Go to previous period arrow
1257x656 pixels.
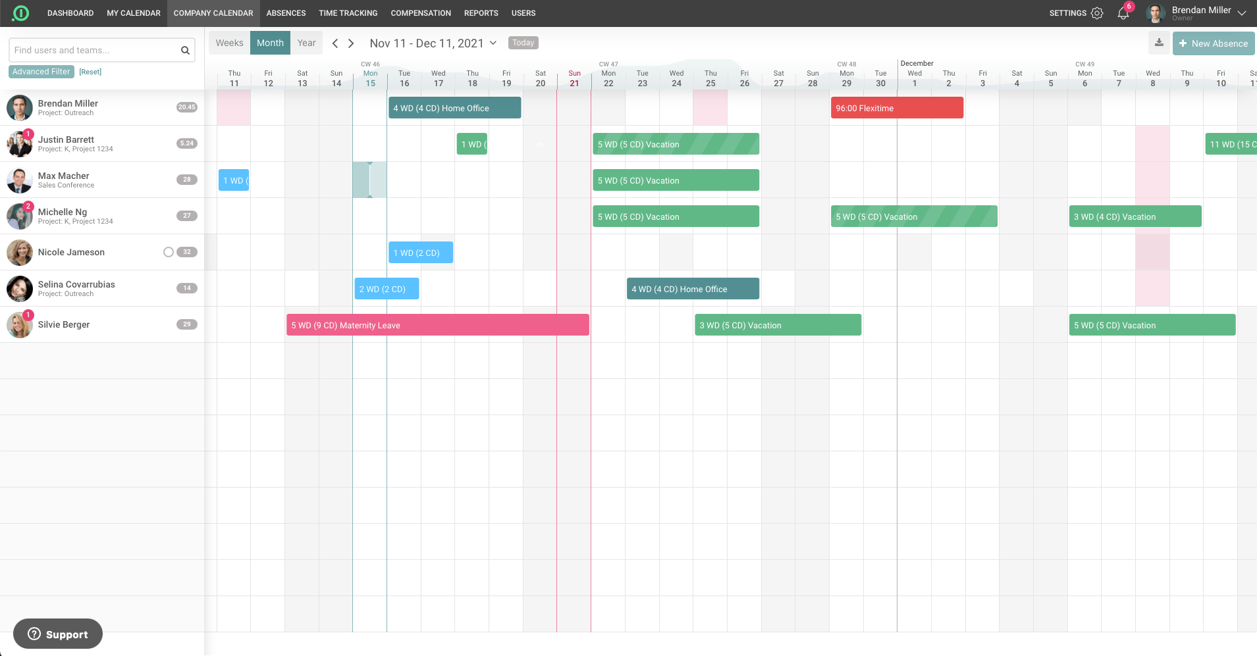click(335, 43)
